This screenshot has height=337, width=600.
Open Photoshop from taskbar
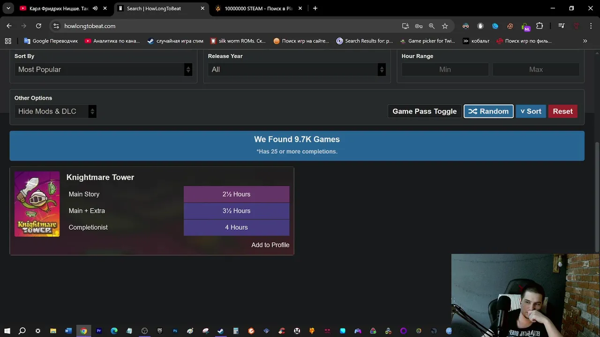pos(175,331)
